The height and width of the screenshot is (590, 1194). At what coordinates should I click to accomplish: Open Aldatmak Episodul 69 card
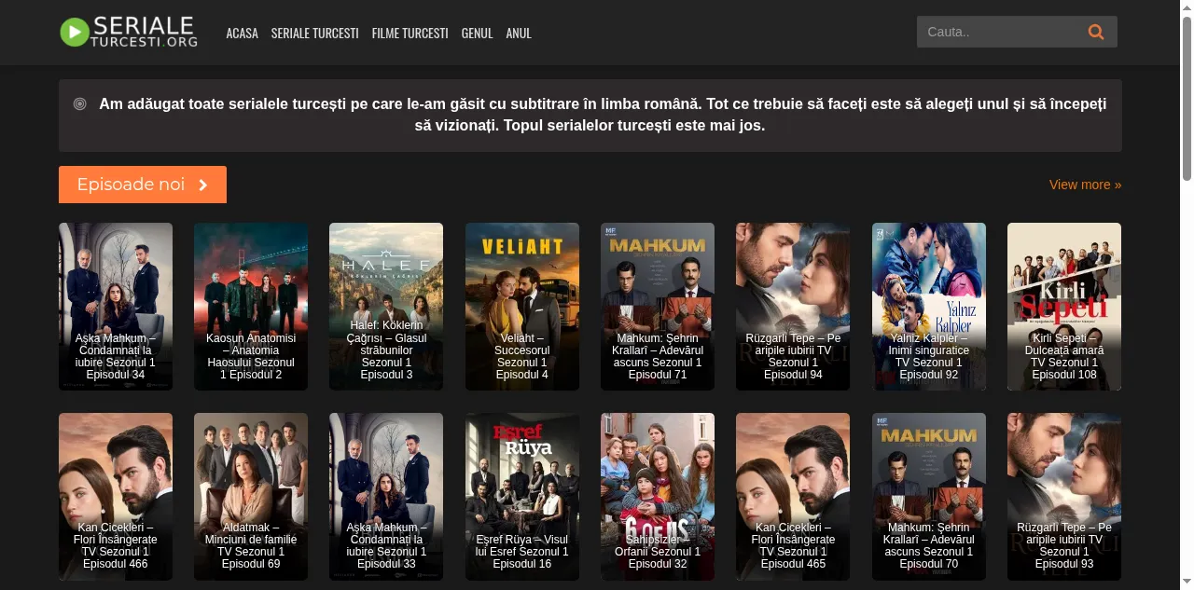[x=251, y=497]
